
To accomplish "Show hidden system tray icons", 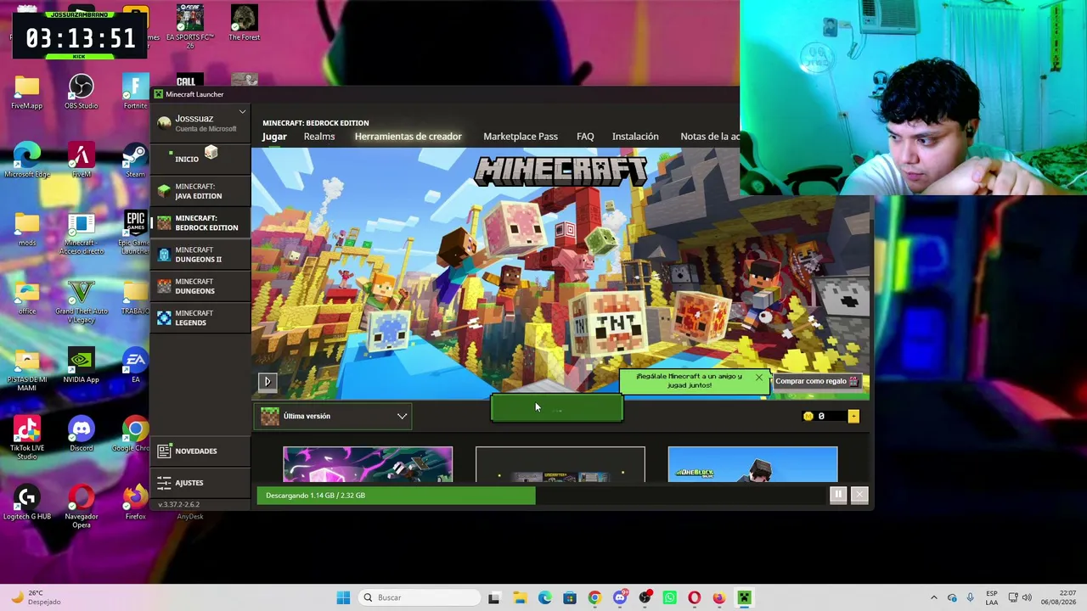I will pos(934,597).
